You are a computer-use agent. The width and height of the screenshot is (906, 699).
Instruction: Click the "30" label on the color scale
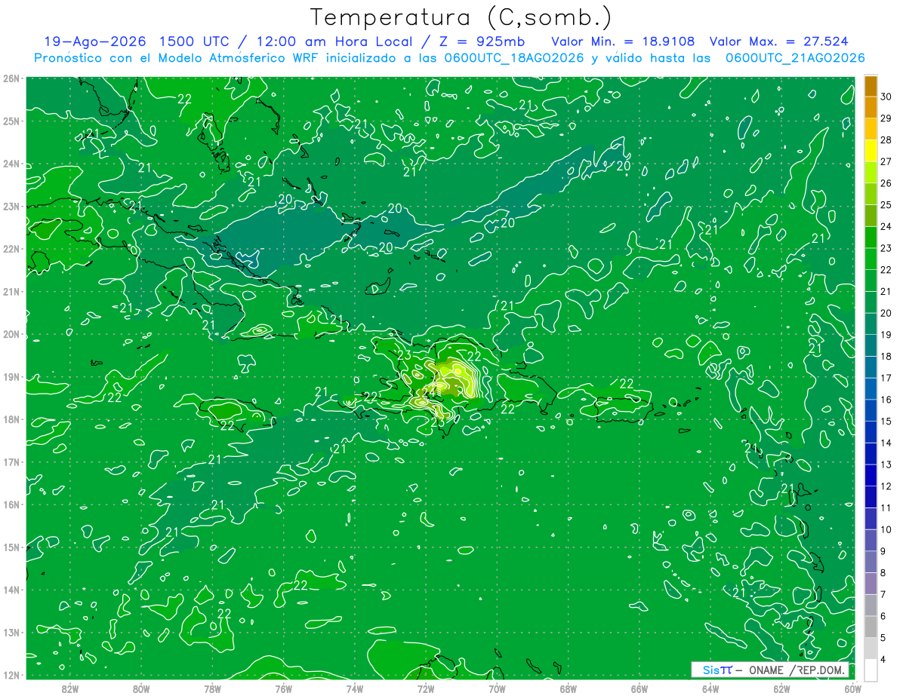tap(886, 97)
